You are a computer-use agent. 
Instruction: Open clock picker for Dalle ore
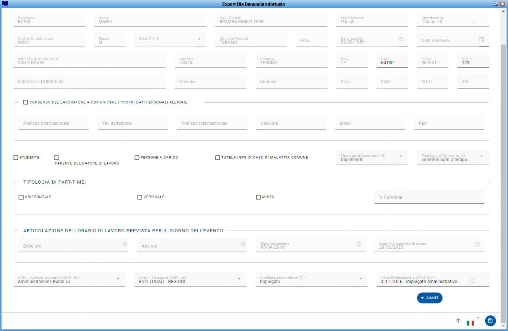[125, 244]
